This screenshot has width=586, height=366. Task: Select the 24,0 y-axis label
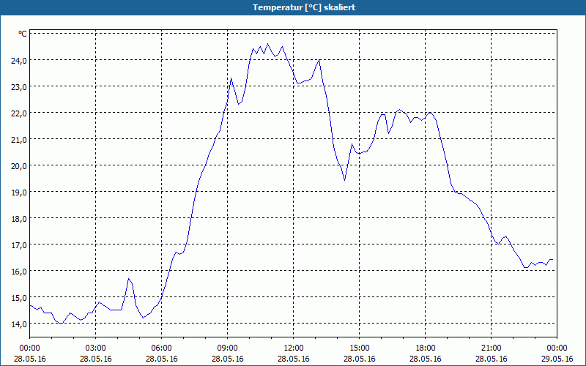[19, 61]
